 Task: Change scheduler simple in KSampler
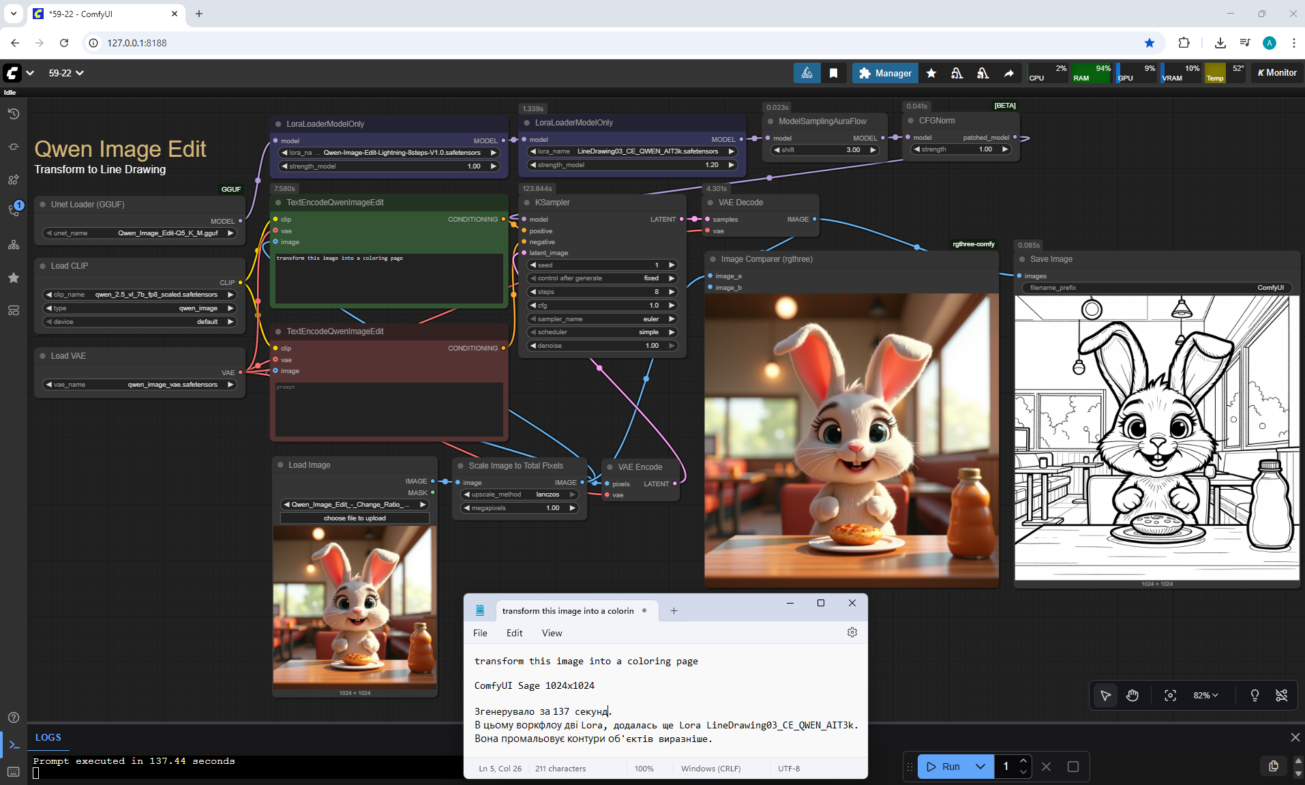pos(603,332)
